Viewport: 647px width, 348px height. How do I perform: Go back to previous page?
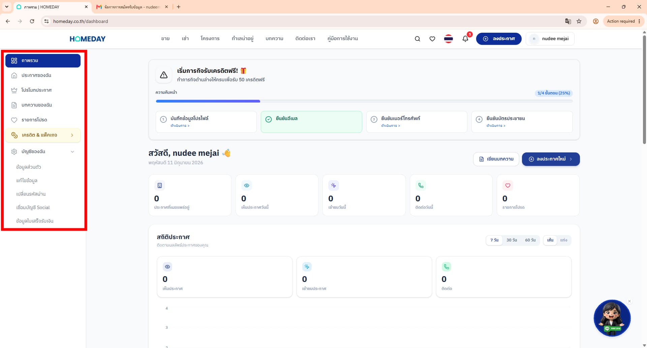coord(8,21)
